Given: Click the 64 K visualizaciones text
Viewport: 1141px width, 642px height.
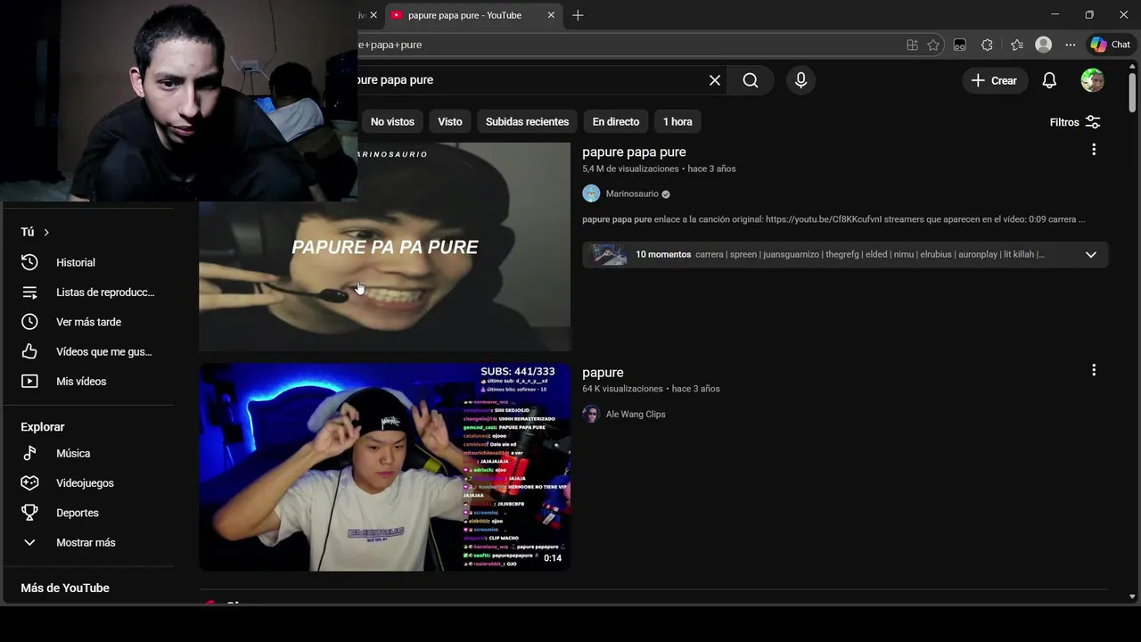Looking at the screenshot, I should [x=622, y=389].
